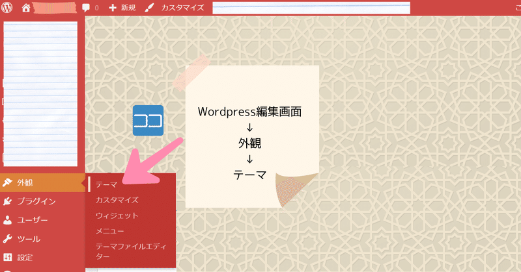Screen dimensions: 521x272
Task: Open テーマファイルエディター
Action: point(131,251)
